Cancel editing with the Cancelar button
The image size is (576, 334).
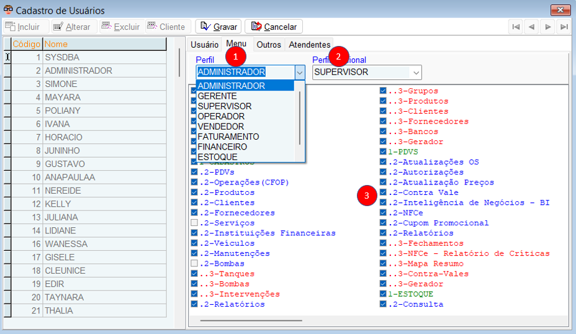click(274, 27)
